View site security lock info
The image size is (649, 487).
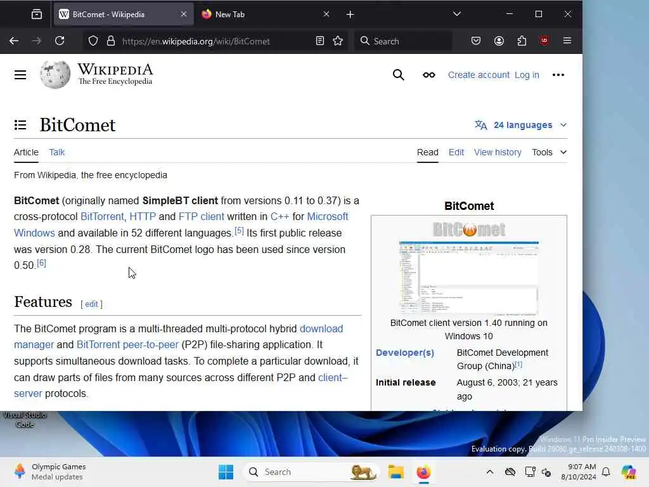(110, 41)
